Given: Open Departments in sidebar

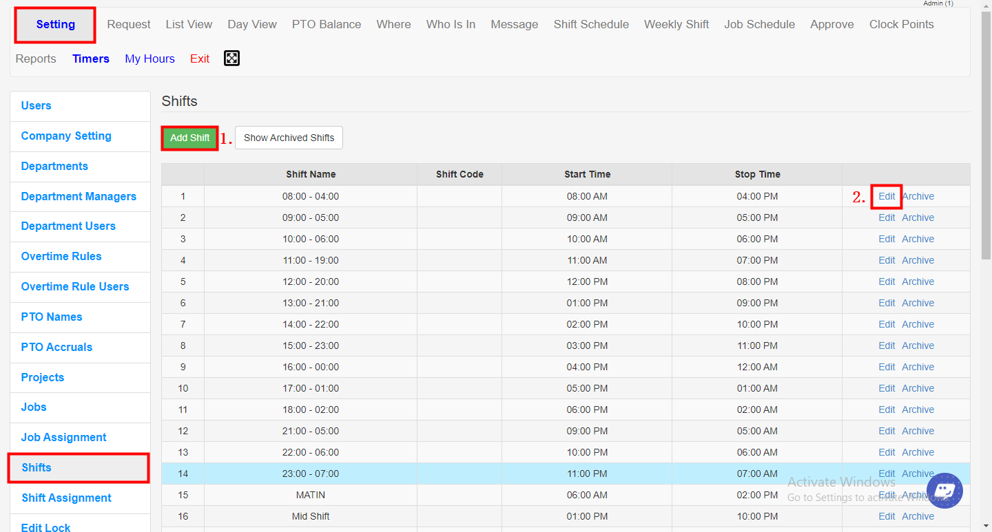Looking at the screenshot, I should coord(80,167).
